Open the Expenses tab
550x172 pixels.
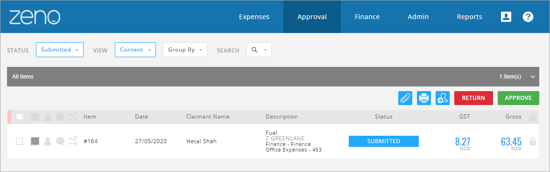click(254, 17)
